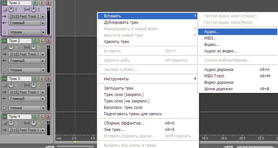
Task: Mute Трек 3 with the Г button
Action: pyautogui.click(x=35, y=79)
